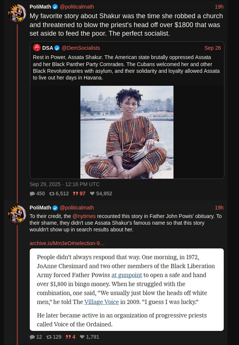
Task: Open the @nytimes mention link
Action: point(84,216)
